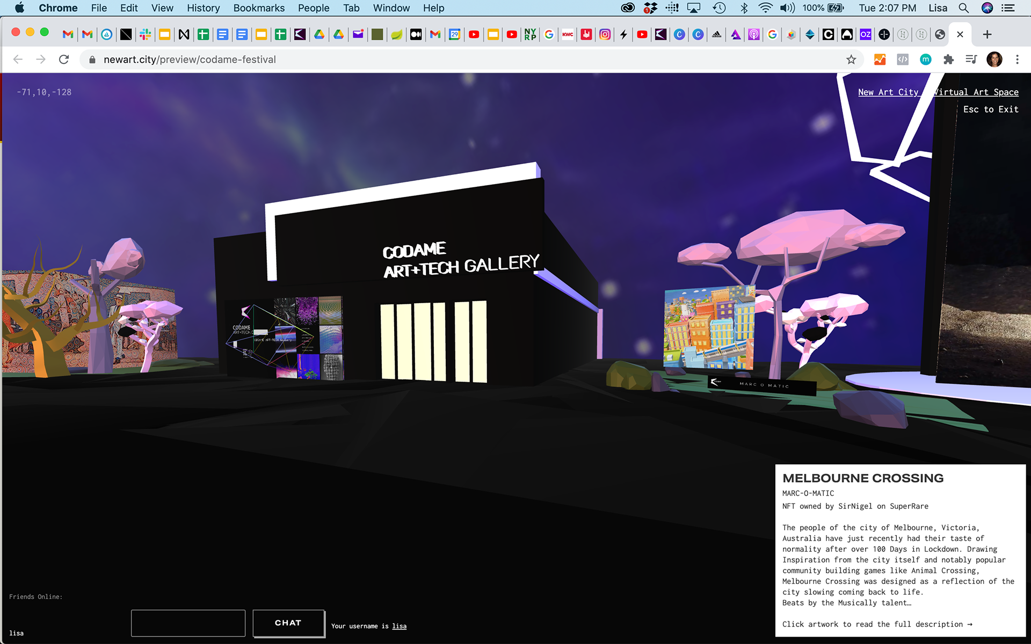
Task: Click the MELBOURNE CROSSING title
Action: pos(862,478)
